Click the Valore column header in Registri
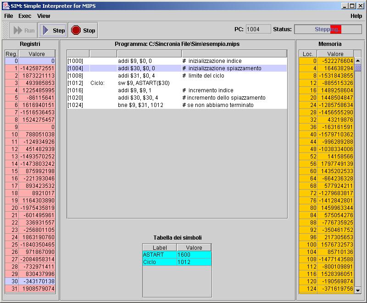The width and height of the screenshot is (367, 303). 37,54
